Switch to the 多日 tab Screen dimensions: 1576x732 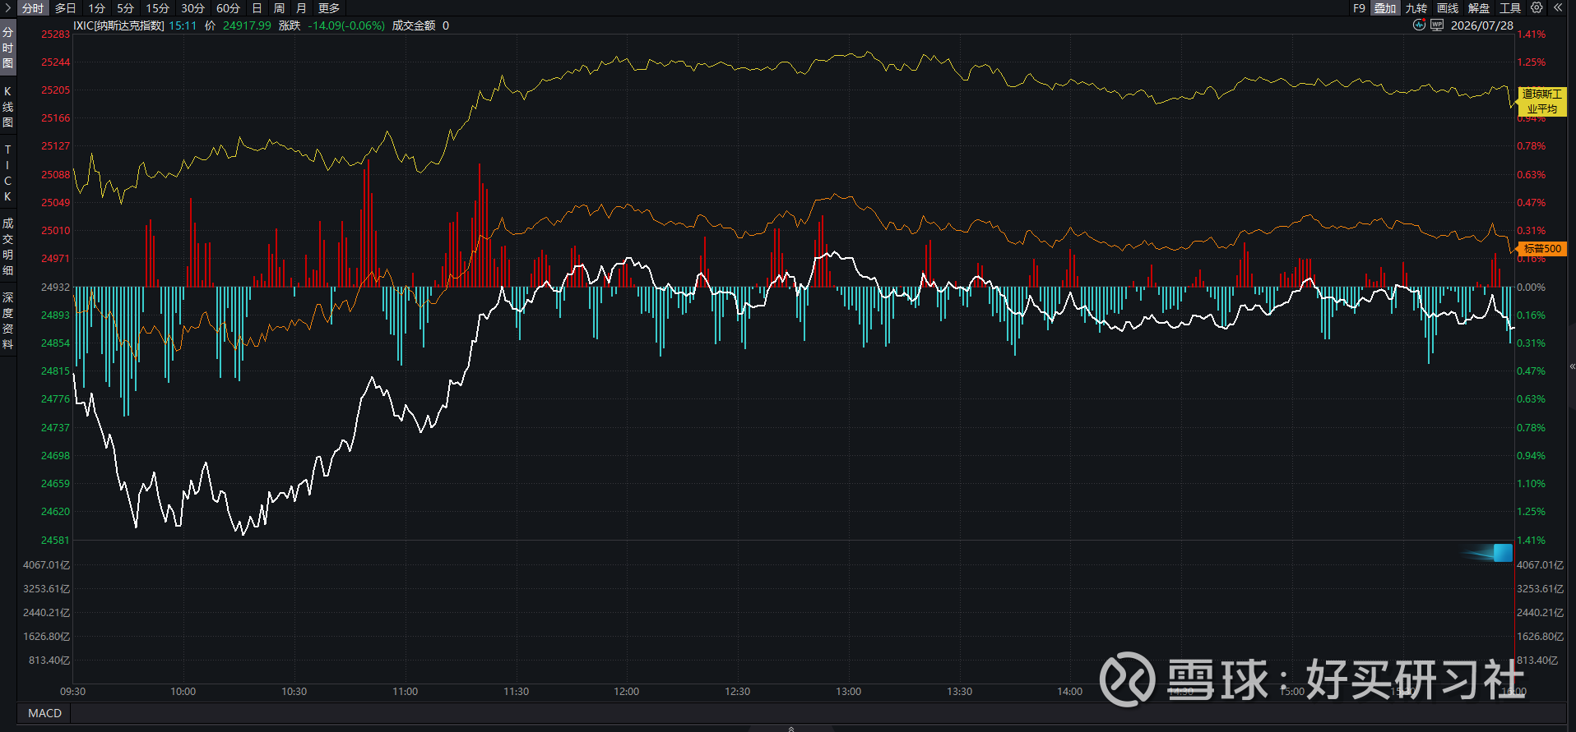pos(66,7)
